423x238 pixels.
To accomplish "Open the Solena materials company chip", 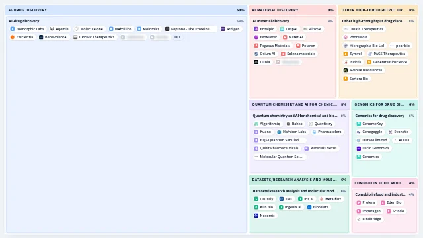I will 298,54.
